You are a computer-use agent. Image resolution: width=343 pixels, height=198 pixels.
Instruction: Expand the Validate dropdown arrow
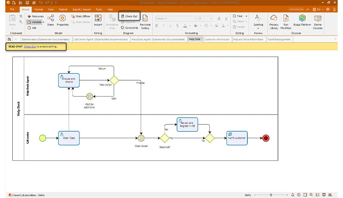click(x=43, y=22)
